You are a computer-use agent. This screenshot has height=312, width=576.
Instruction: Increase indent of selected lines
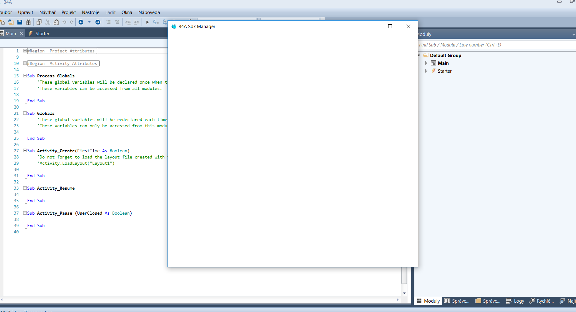pyautogui.click(x=137, y=22)
